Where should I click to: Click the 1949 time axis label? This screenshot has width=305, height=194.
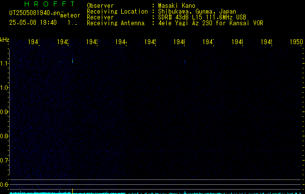267,42
